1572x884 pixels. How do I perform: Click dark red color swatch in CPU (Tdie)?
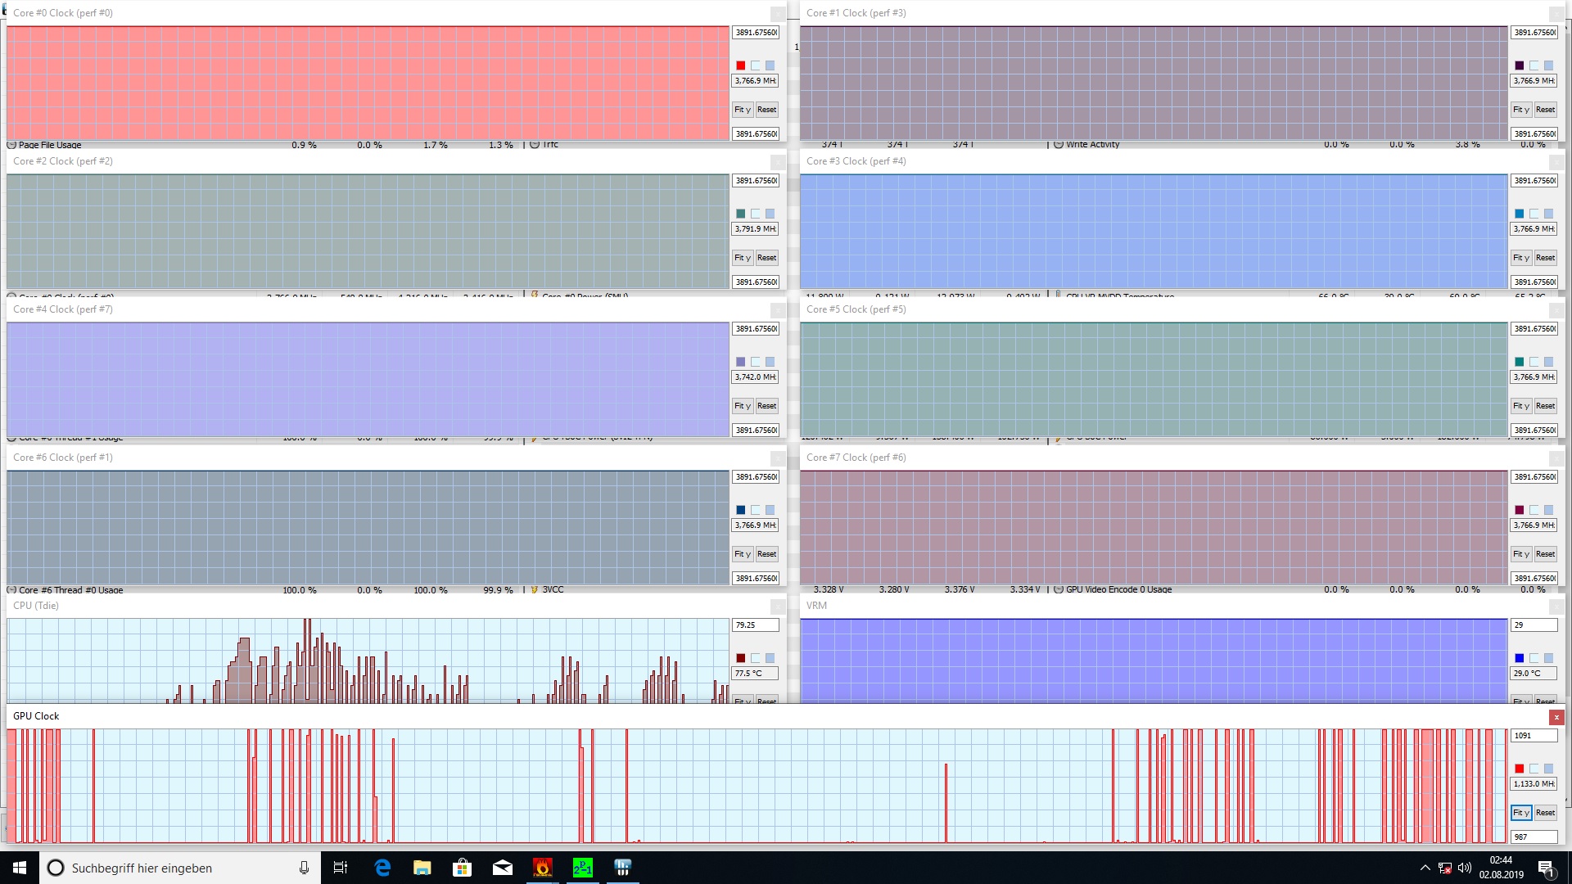point(740,658)
